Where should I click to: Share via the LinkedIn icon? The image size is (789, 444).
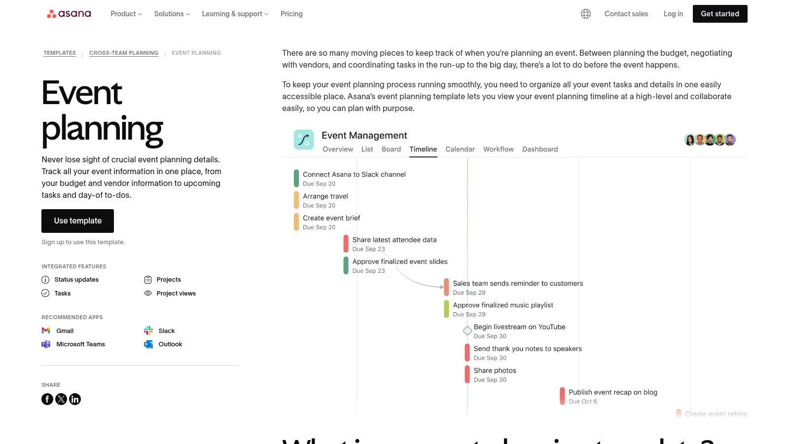75,399
